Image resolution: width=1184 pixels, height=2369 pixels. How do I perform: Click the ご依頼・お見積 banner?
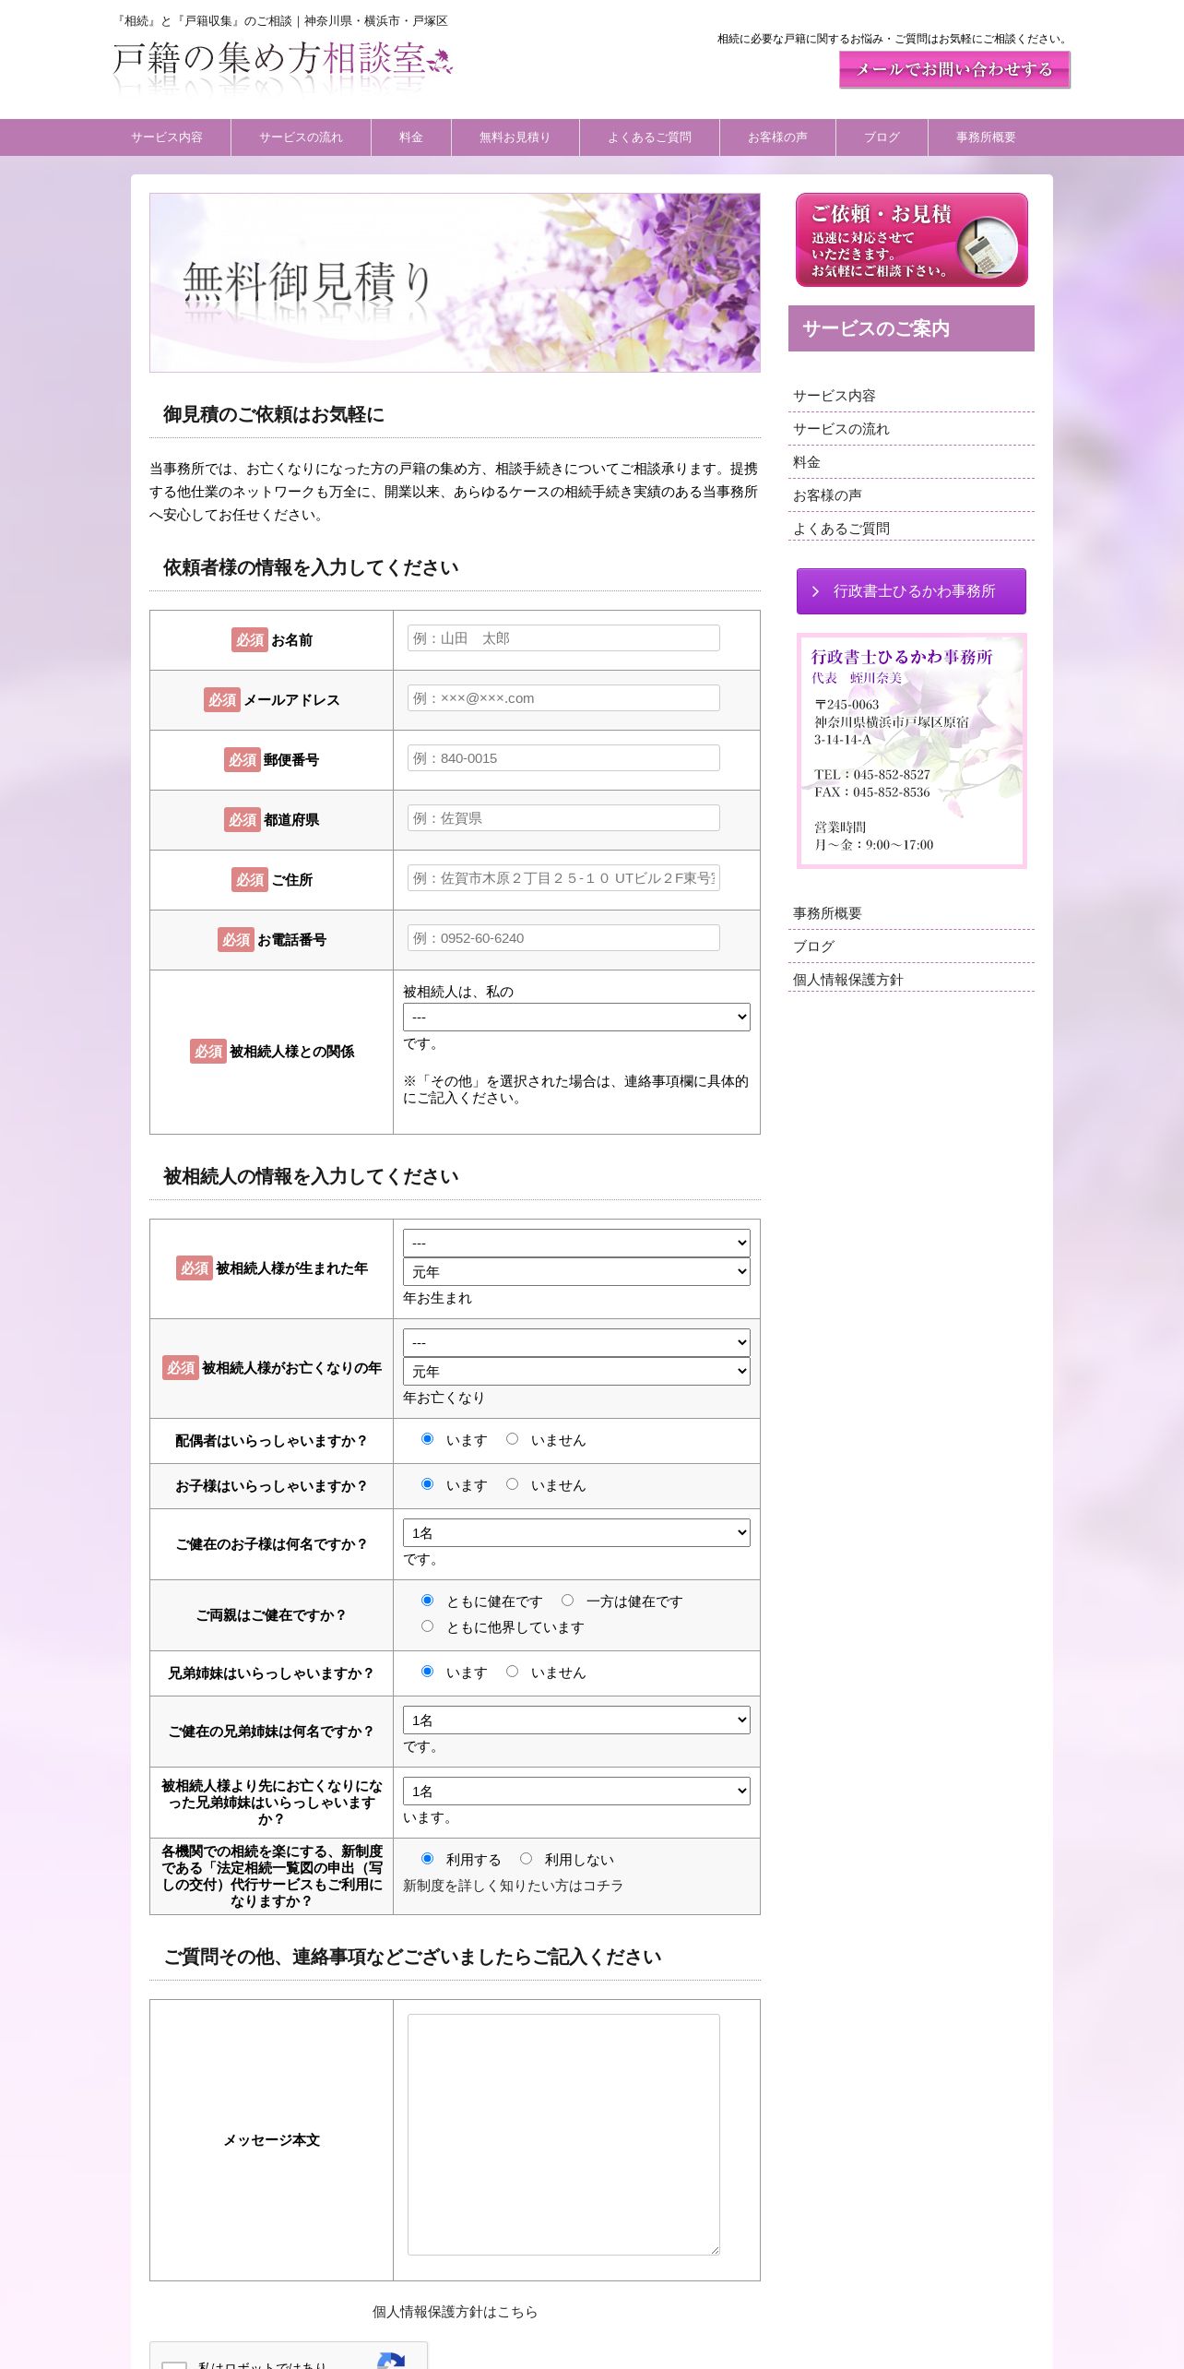pyautogui.click(x=911, y=240)
